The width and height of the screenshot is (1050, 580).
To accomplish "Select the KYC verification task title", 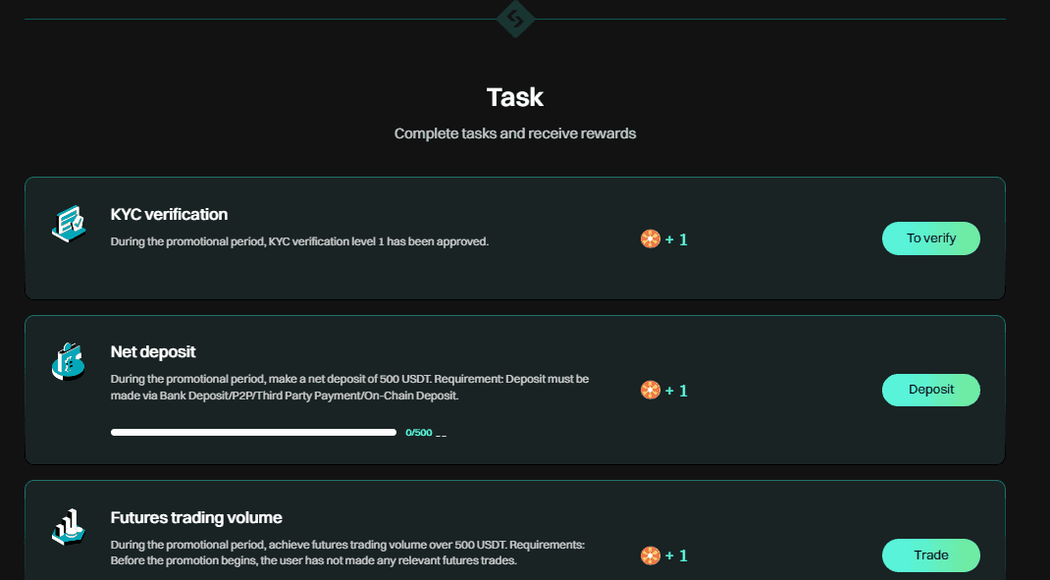I will point(169,214).
